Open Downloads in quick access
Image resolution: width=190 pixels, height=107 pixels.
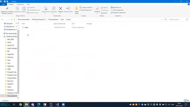click(9, 23)
